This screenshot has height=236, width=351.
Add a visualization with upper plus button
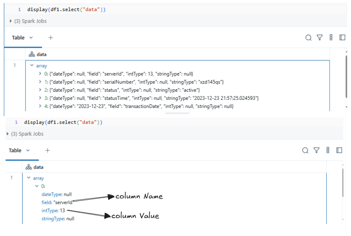(x=50, y=38)
